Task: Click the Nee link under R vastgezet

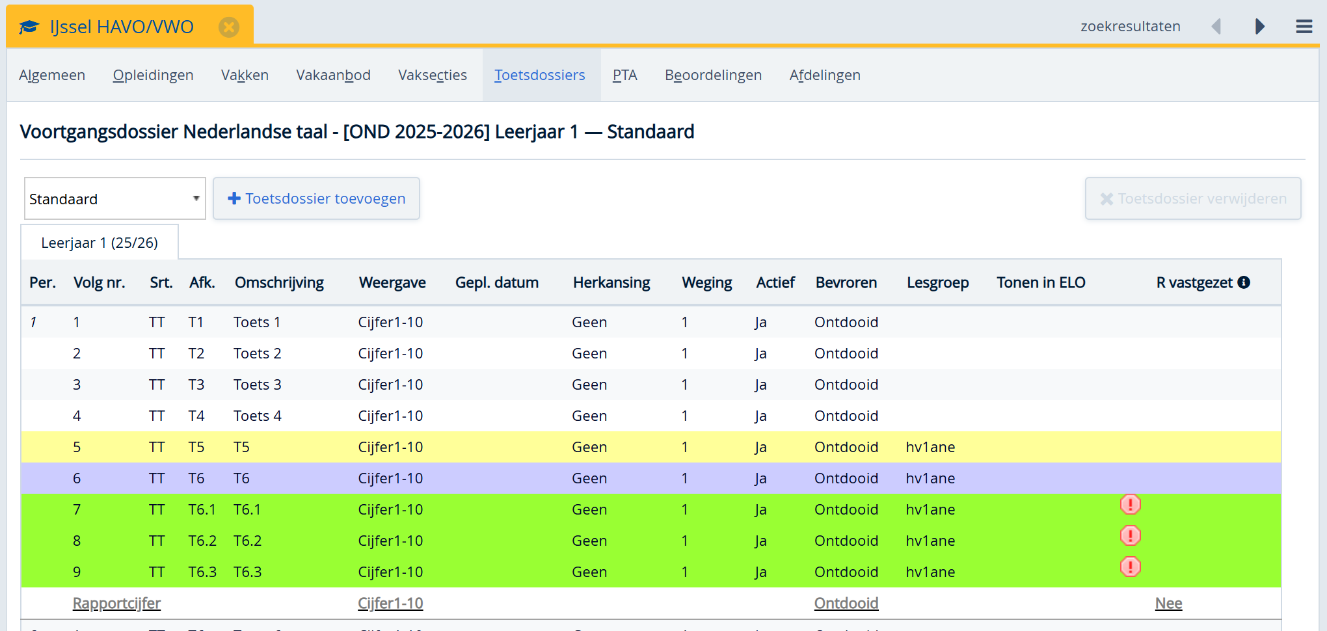Action: click(x=1168, y=603)
